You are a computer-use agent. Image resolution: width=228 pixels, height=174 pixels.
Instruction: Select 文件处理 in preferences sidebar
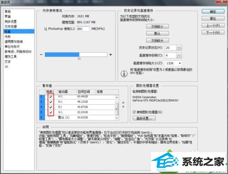[x=10, y=26]
